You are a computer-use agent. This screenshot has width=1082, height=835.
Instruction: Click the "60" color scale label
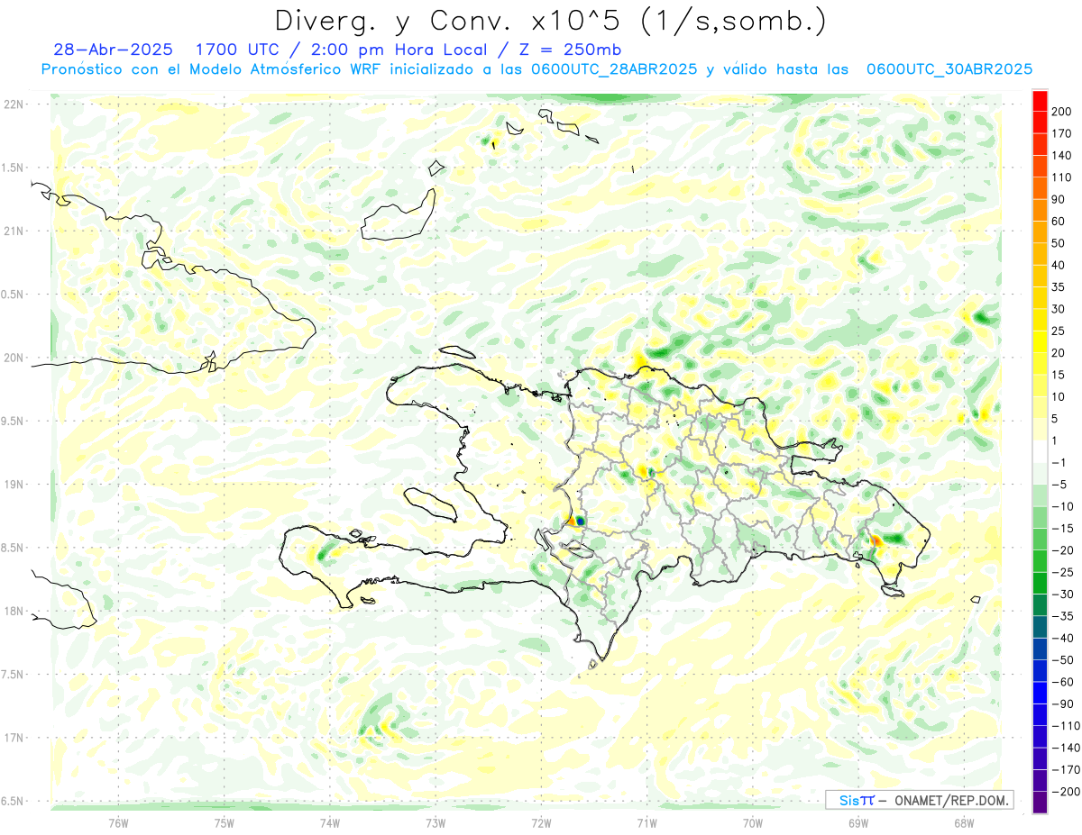pyautogui.click(x=1059, y=222)
